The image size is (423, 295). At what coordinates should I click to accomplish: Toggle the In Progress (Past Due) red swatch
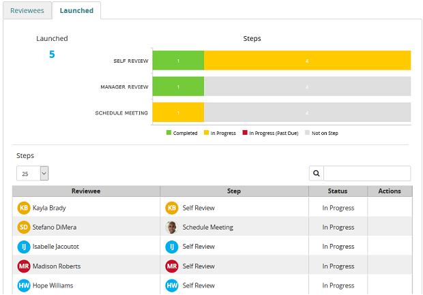click(x=245, y=133)
